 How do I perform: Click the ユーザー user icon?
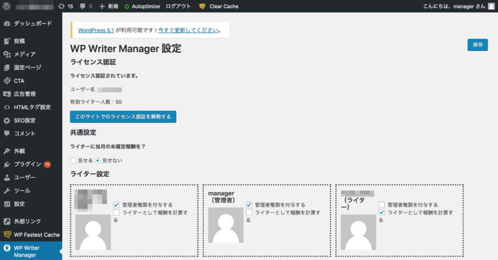click(7, 177)
